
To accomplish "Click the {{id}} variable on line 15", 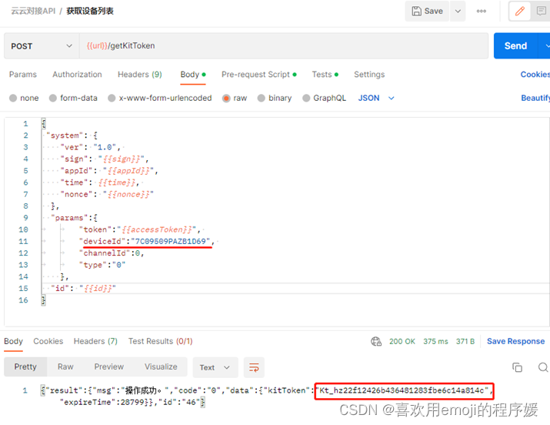I will pyautogui.click(x=98, y=288).
